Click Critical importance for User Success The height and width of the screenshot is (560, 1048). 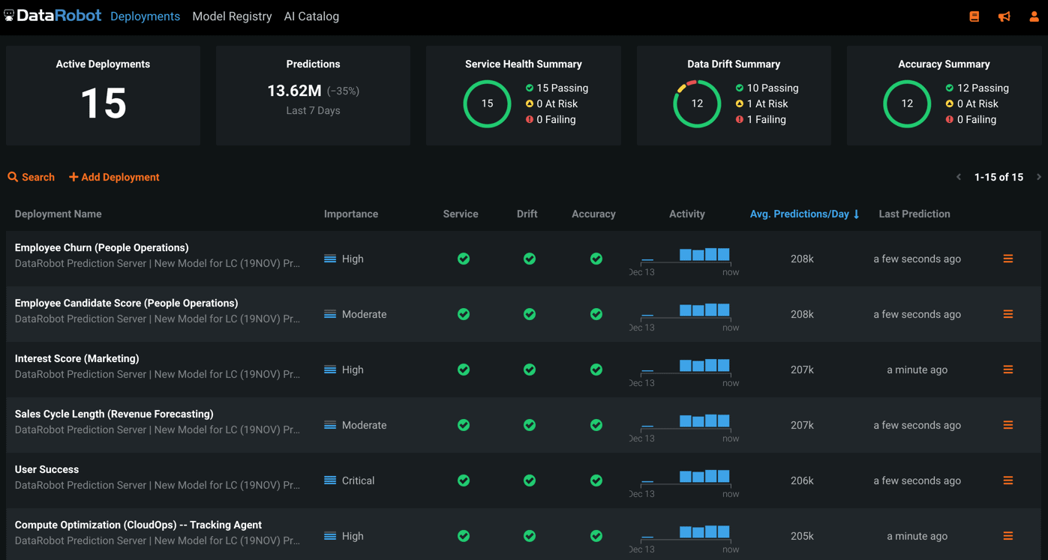(358, 481)
